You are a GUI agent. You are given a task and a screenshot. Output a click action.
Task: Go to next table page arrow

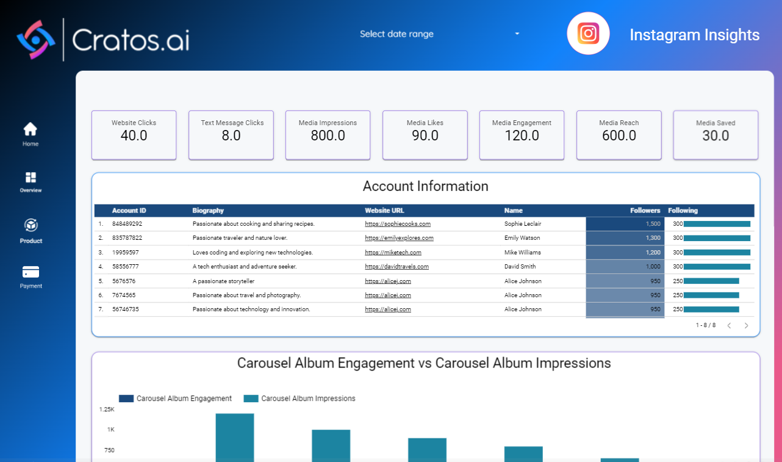(746, 326)
